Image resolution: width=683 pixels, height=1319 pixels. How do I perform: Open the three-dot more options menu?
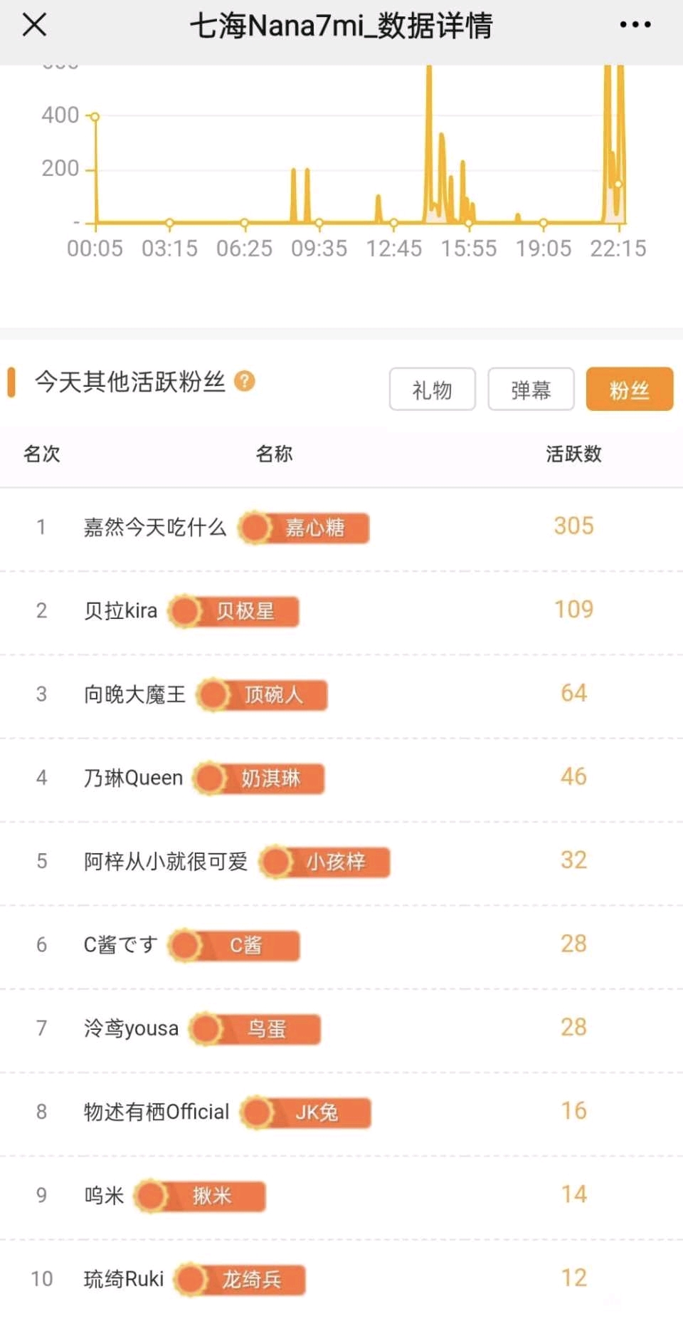point(635,25)
